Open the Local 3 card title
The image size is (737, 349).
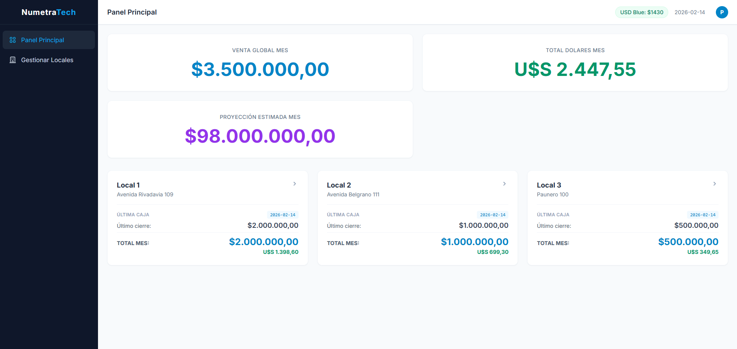pos(549,185)
